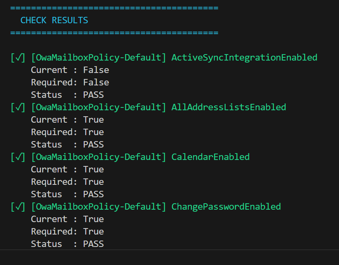Select the AllAddressListsEnabled setting name

[x=228, y=107]
